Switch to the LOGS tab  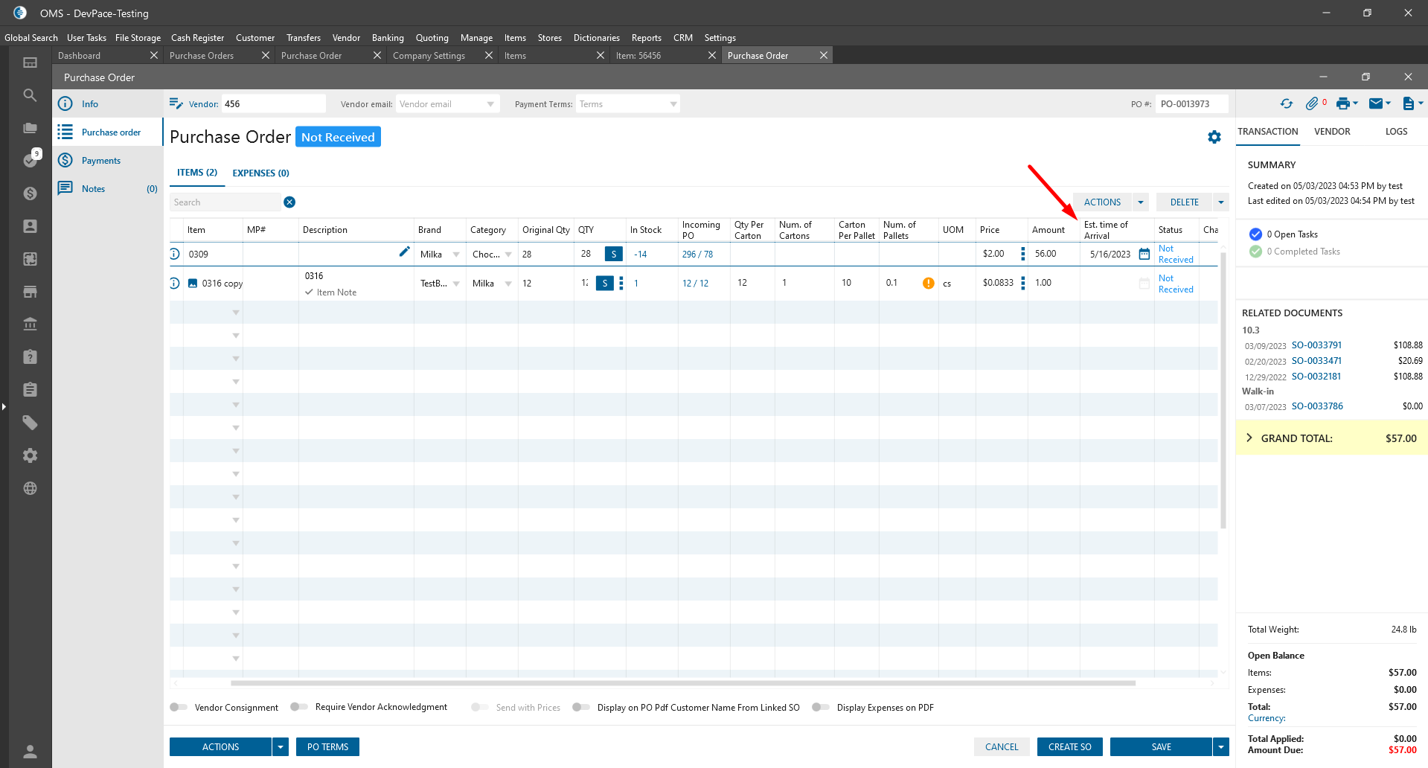point(1396,132)
